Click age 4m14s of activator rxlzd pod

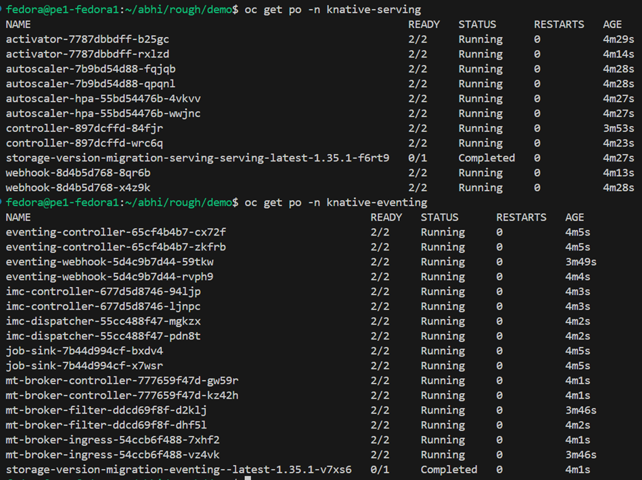click(x=618, y=54)
